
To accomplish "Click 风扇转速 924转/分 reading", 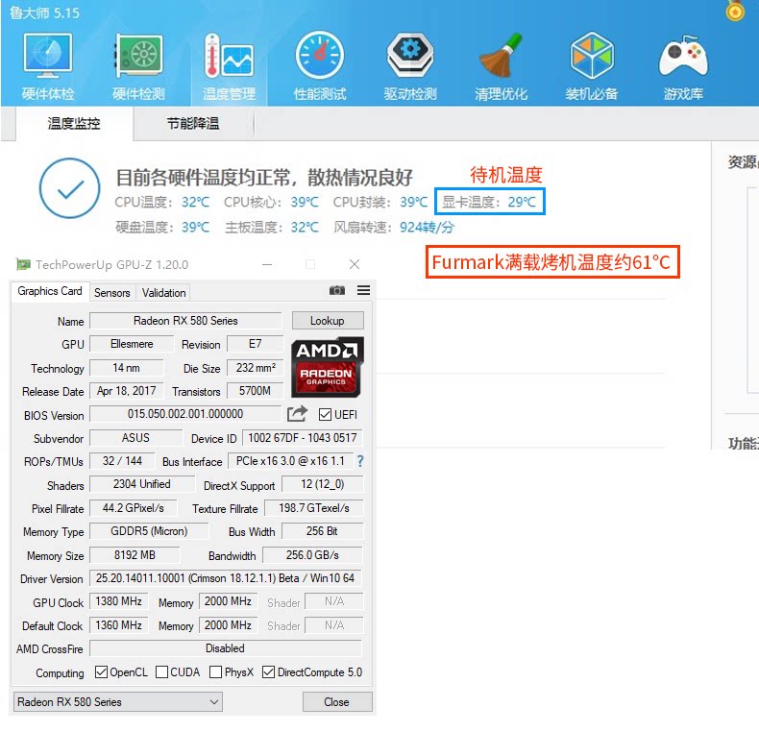I will (x=394, y=227).
